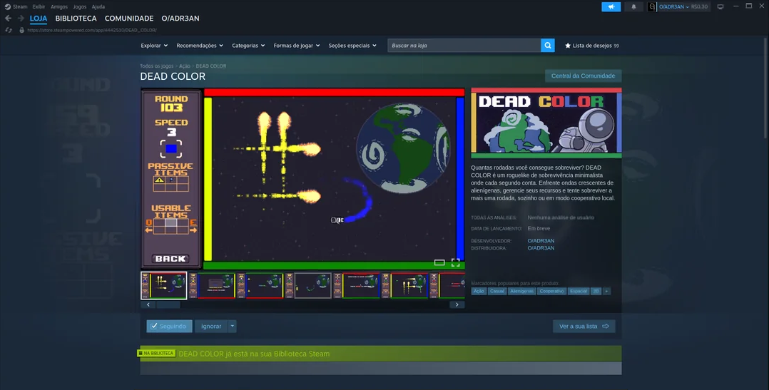
Task: Click the O/ADR3AN account avatar
Action: (651, 7)
